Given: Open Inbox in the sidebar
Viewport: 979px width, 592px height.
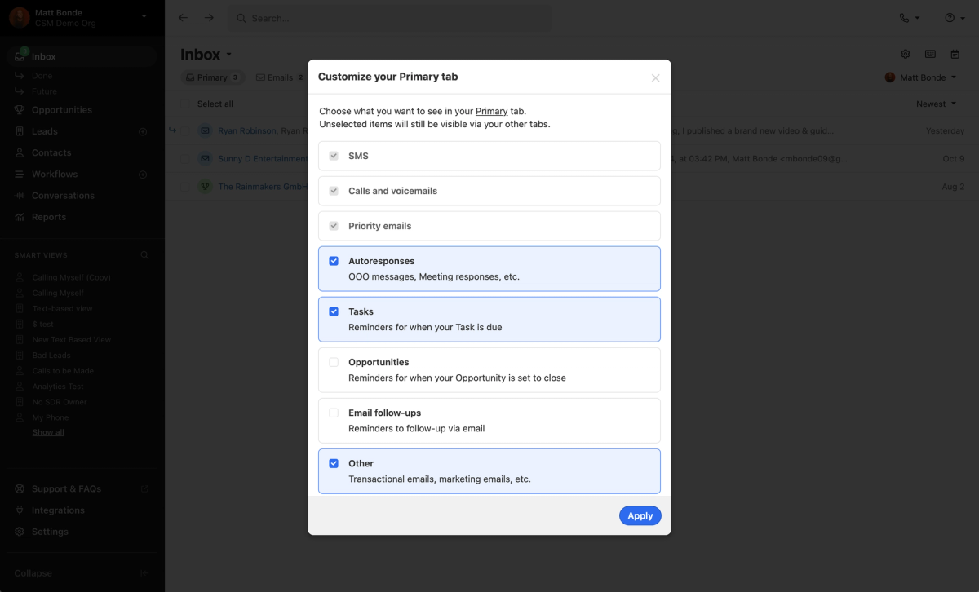Looking at the screenshot, I should tap(82, 56).
